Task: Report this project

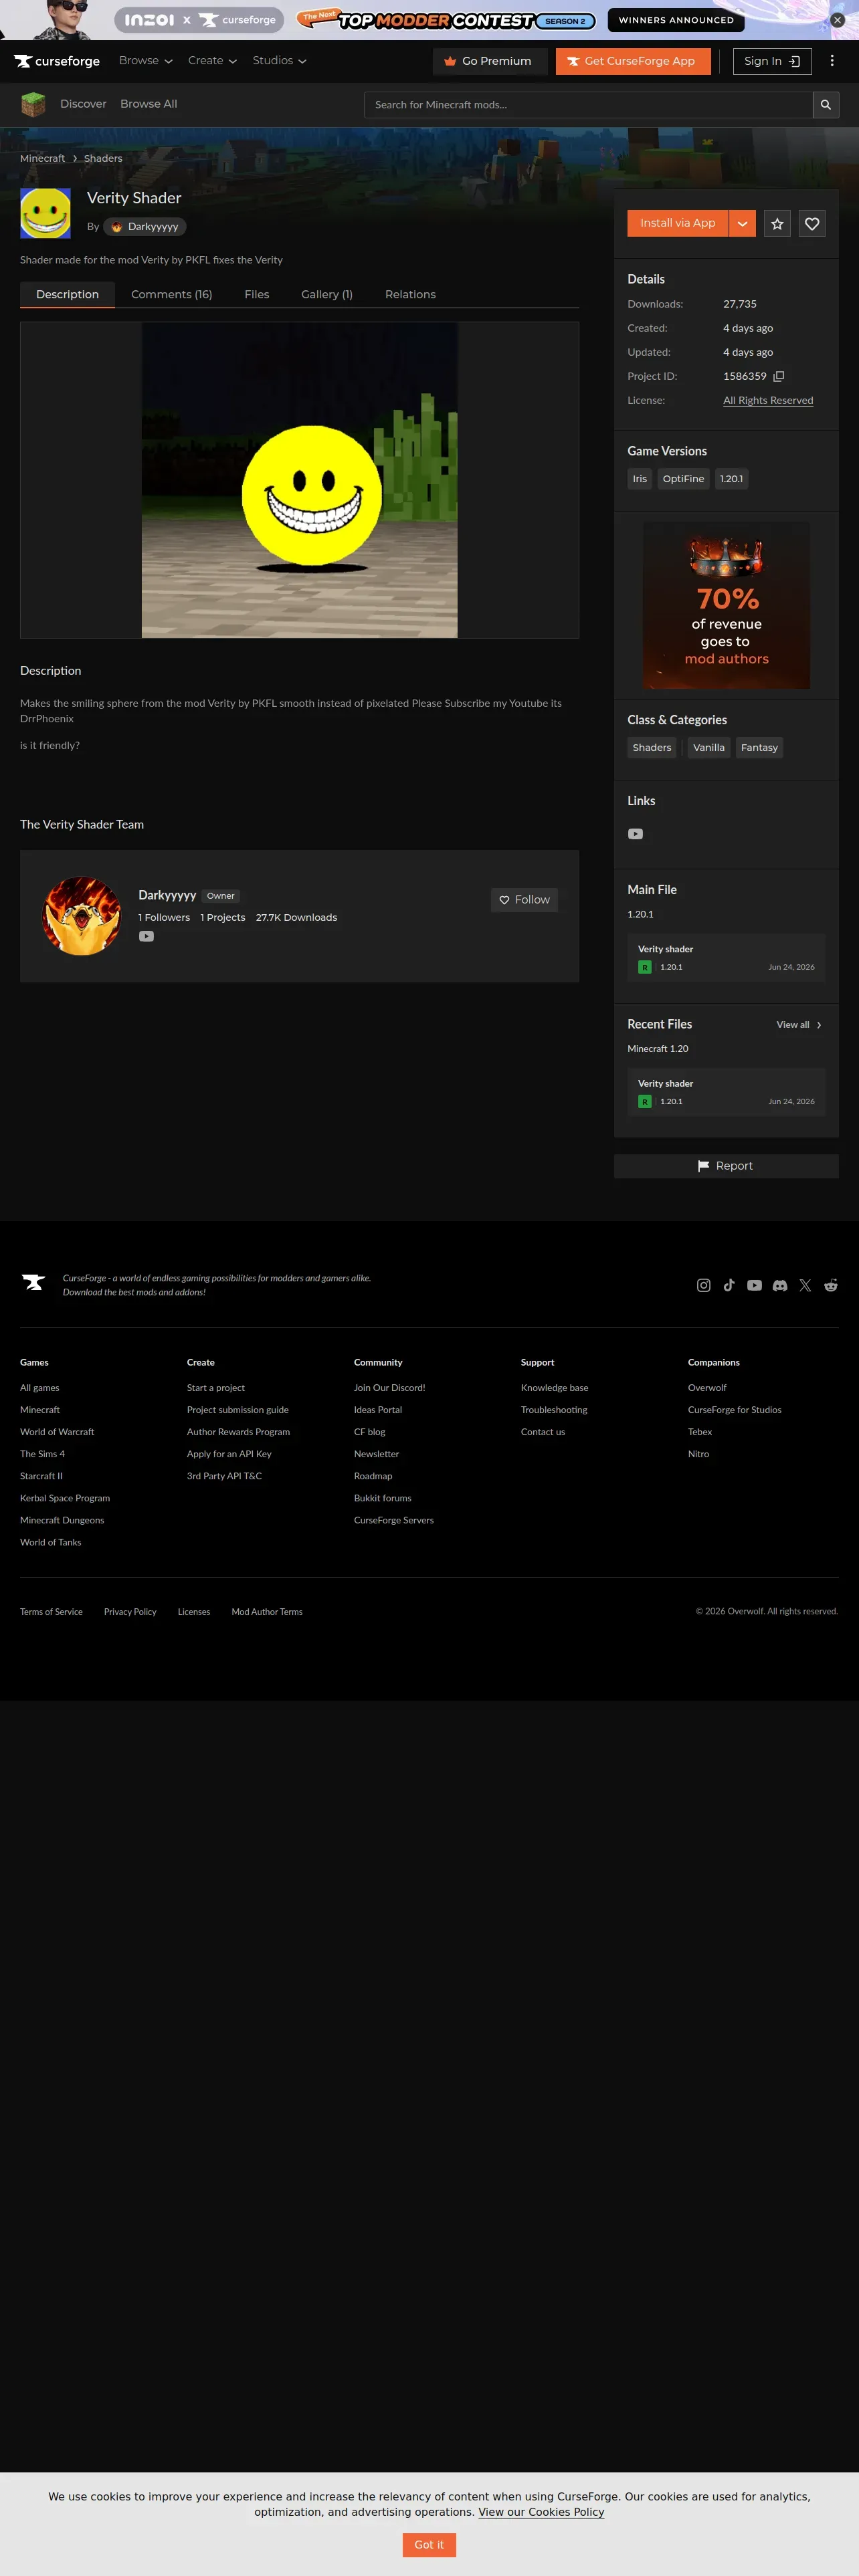Action: [x=726, y=1166]
